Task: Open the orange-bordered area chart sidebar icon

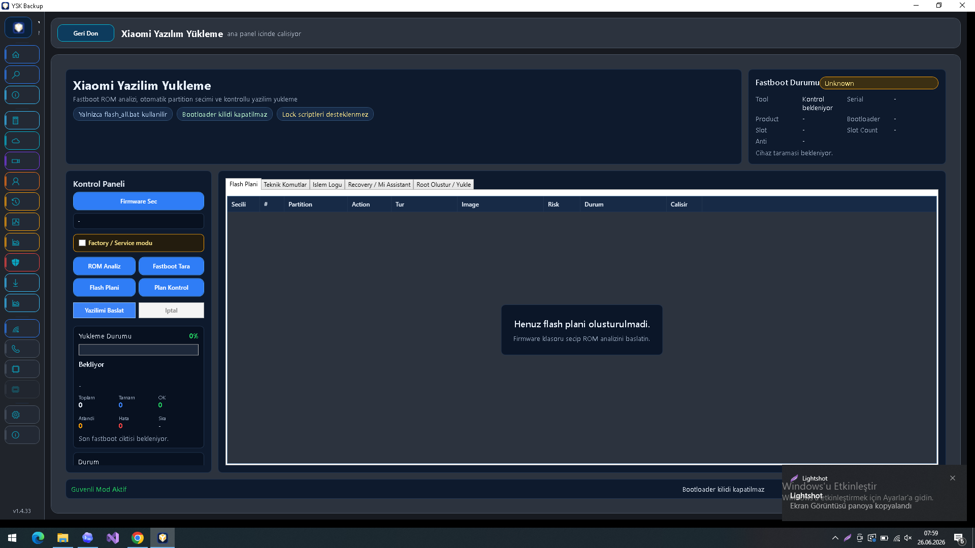Action: point(22,242)
